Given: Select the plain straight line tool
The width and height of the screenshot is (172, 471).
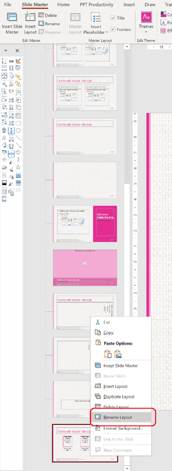Looking at the screenshot, I should [x=18, y=138].
